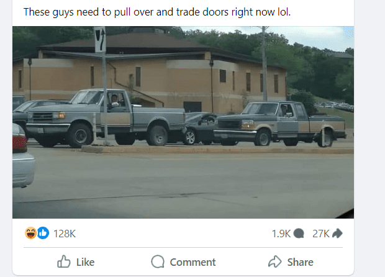View the 1.9K comments
385x277 pixels.
pos(281,234)
